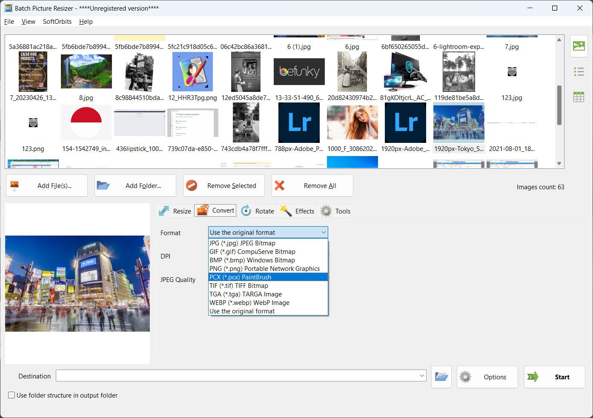The height and width of the screenshot is (418, 593).
Task: Switch to details table view icon
Action: (579, 97)
